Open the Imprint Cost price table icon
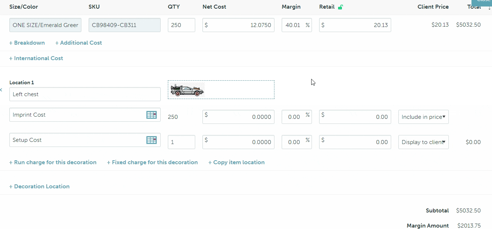 151,115
